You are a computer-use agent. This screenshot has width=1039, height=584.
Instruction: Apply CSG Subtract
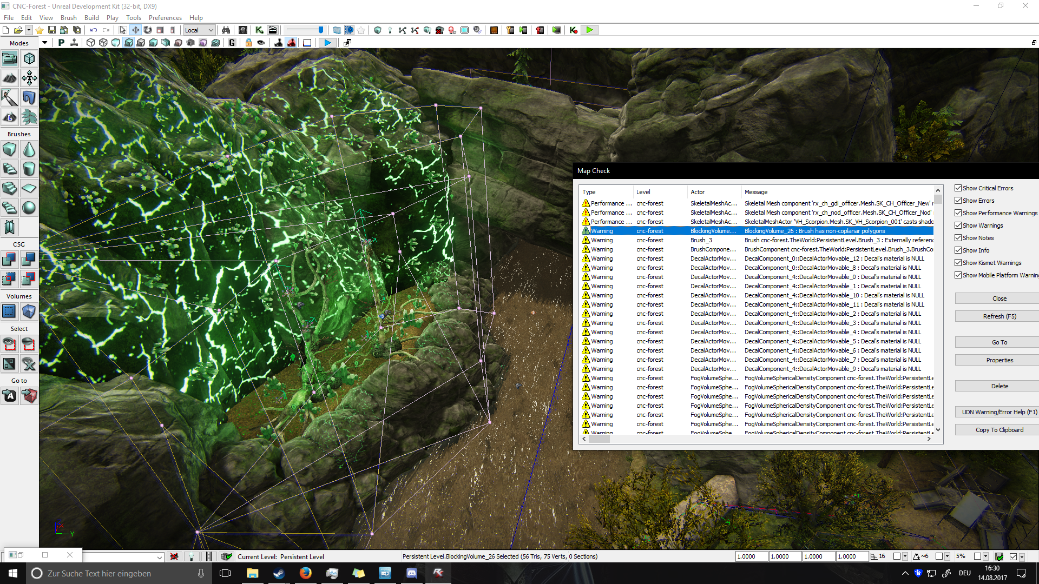(29, 260)
